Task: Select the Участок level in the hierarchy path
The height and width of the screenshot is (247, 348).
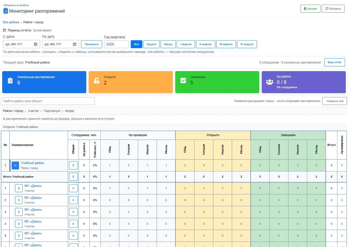Action: [33, 111]
